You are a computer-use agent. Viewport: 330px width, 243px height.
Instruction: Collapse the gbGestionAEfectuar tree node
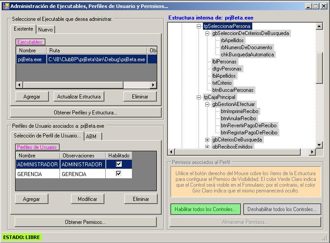pyautogui.click(x=207, y=104)
